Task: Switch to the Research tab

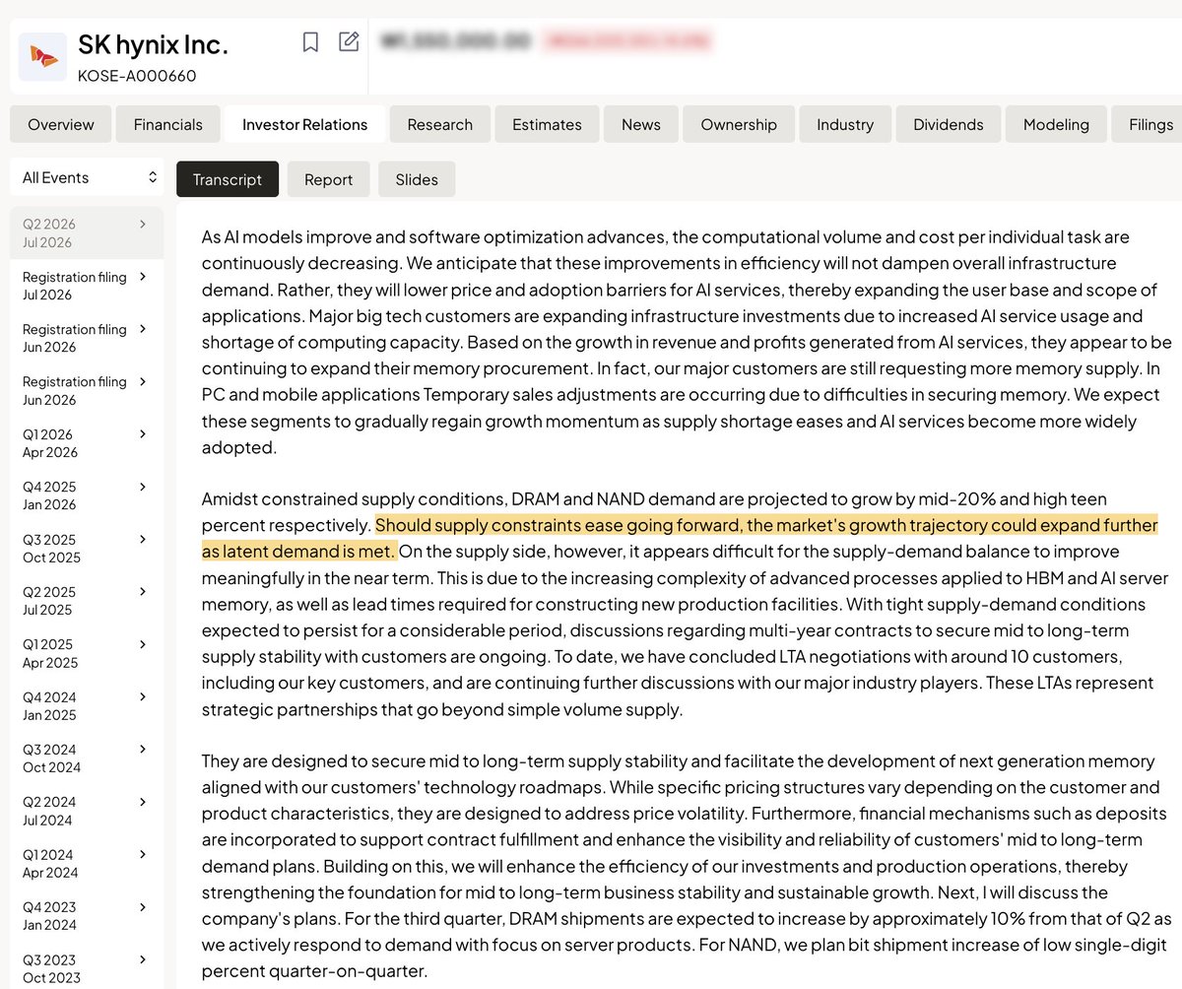Action: (440, 124)
